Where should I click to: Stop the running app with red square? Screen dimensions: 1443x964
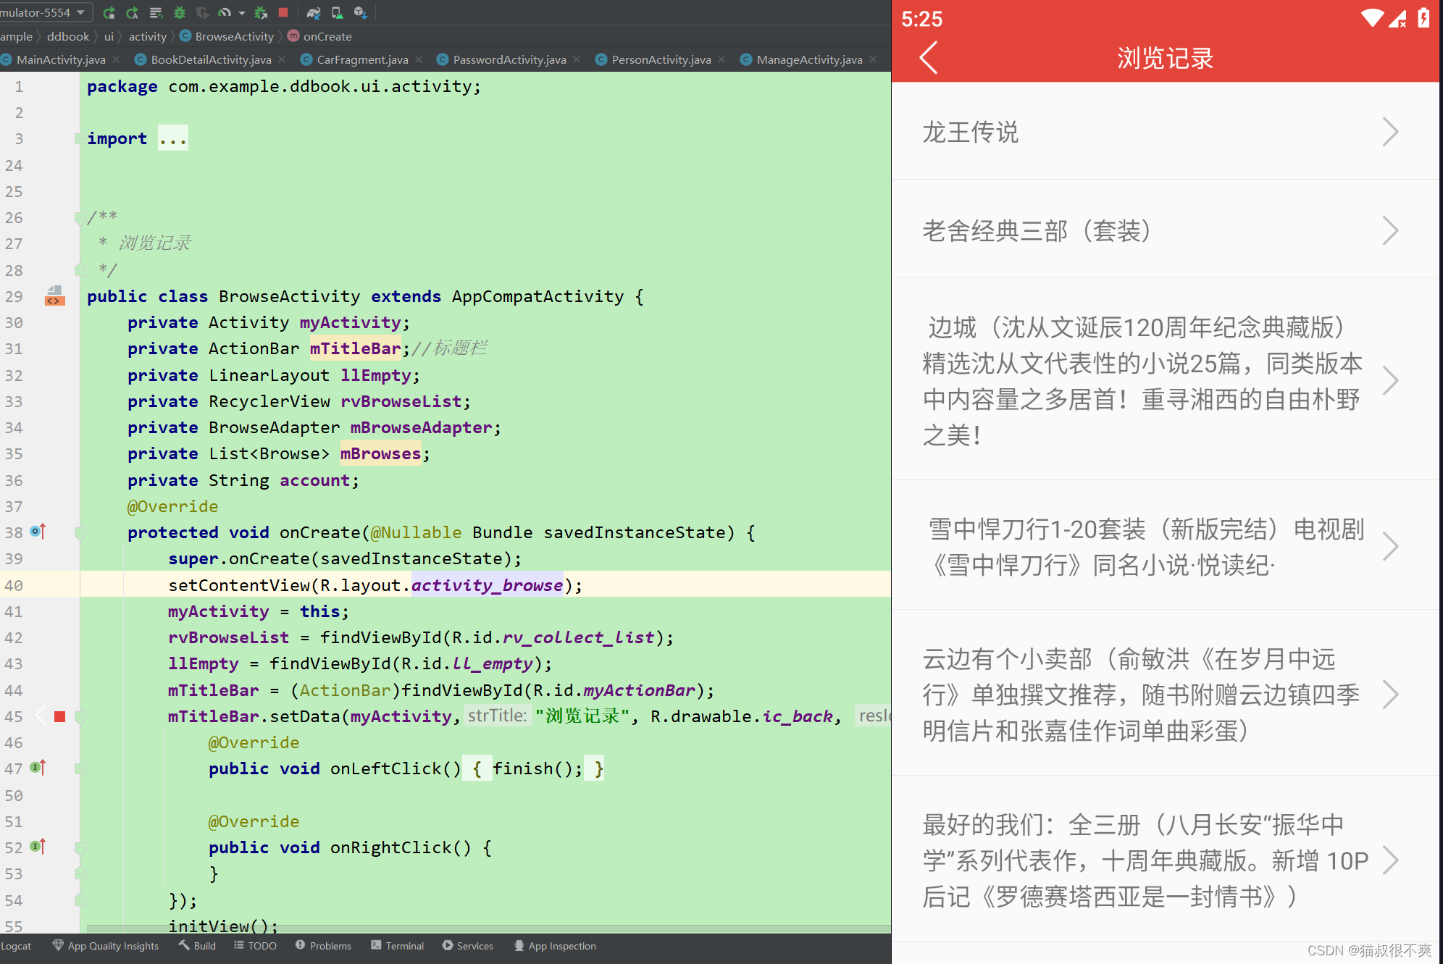283,12
